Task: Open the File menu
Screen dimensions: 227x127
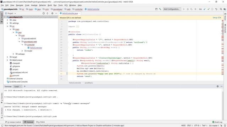Action: click(x=2, y=5)
